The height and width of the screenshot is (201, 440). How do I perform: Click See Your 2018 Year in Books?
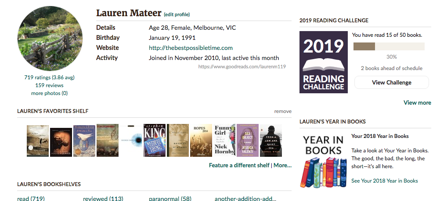(x=385, y=181)
